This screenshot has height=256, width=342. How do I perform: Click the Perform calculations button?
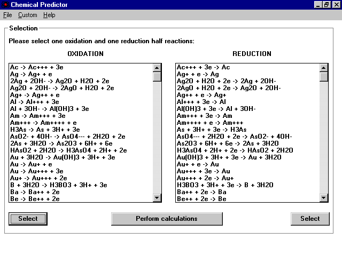tap(167, 219)
